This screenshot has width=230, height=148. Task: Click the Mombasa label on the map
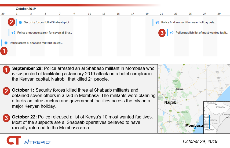(194, 125)
